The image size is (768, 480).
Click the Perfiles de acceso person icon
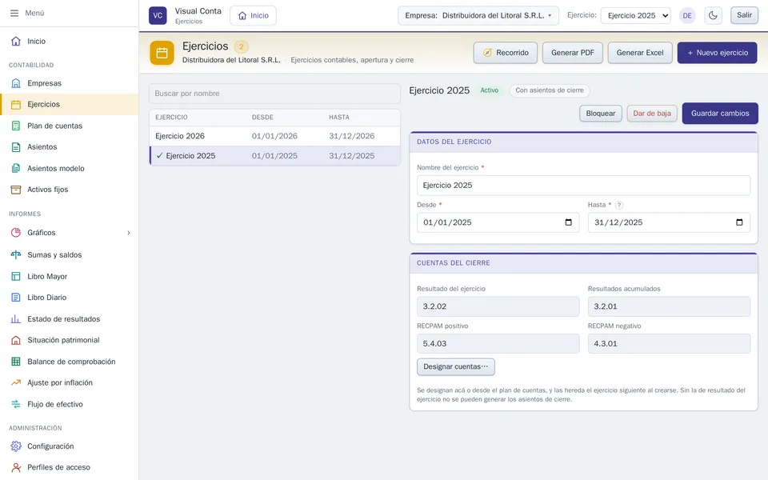(x=16, y=467)
